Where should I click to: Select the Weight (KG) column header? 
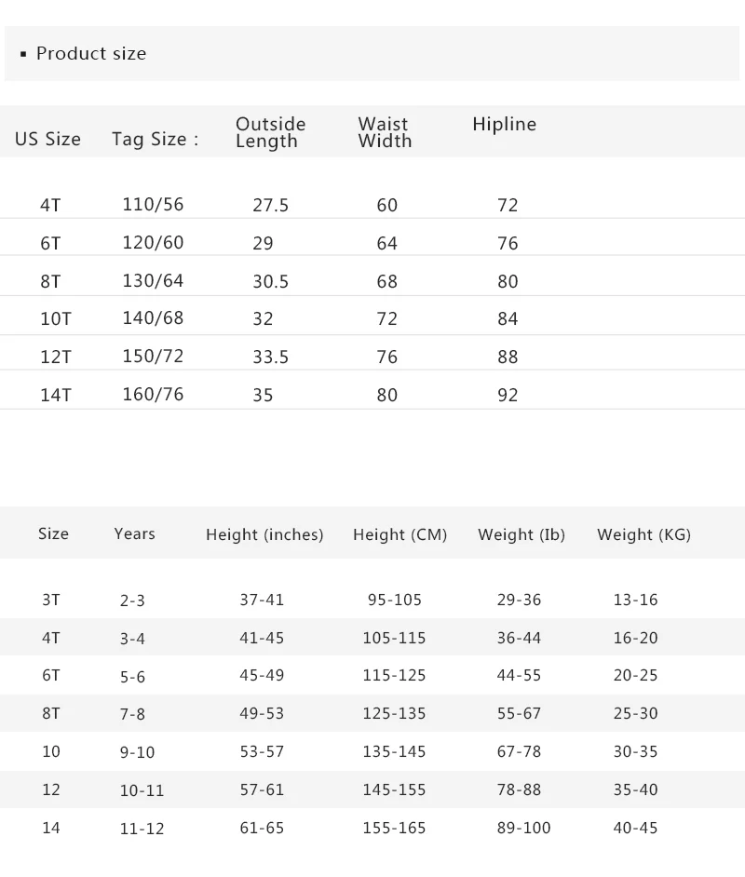point(643,534)
